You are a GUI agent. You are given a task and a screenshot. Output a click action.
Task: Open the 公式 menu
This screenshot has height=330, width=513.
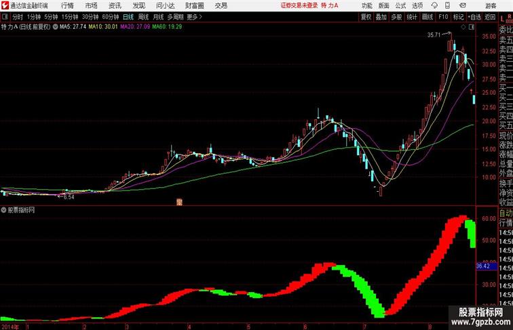pos(400,6)
